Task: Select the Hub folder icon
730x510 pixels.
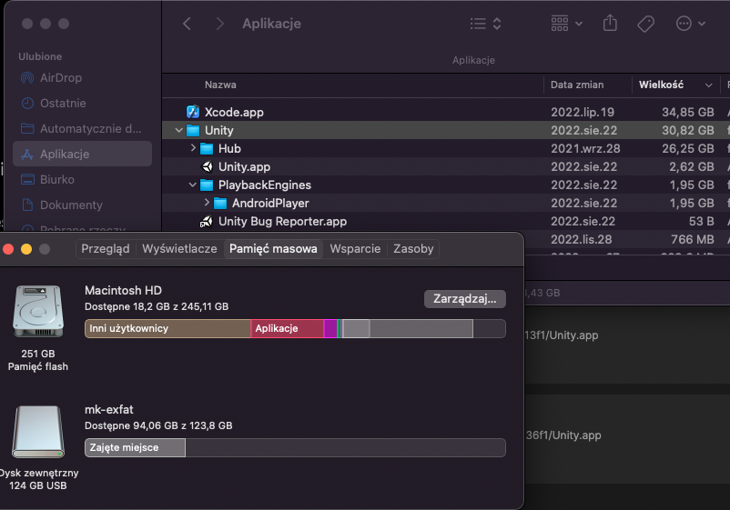Action: (207, 149)
